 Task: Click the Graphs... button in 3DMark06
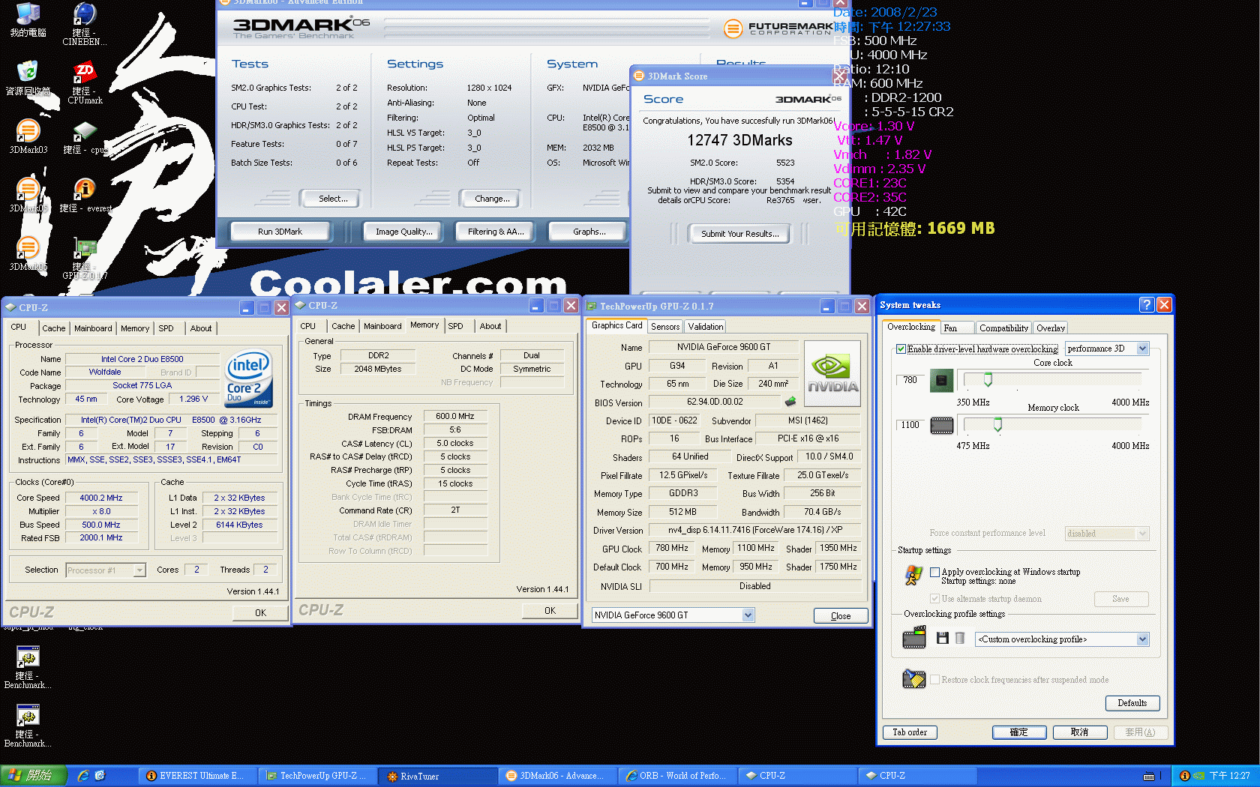pyautogui.click(x=589, y=232)
